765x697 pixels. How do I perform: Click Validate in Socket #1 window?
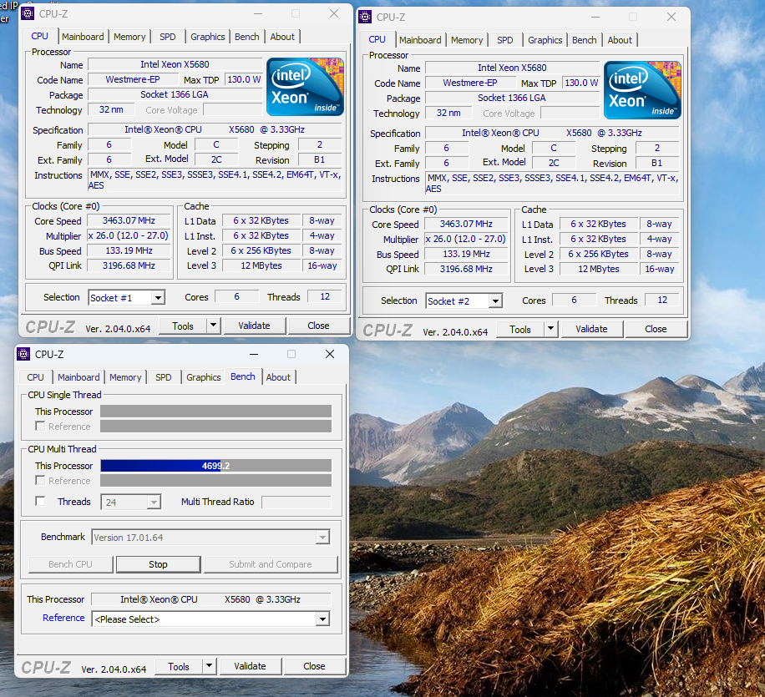[254, 326]
